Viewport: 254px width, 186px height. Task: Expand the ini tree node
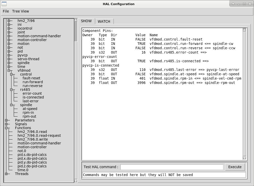(9, 24)
